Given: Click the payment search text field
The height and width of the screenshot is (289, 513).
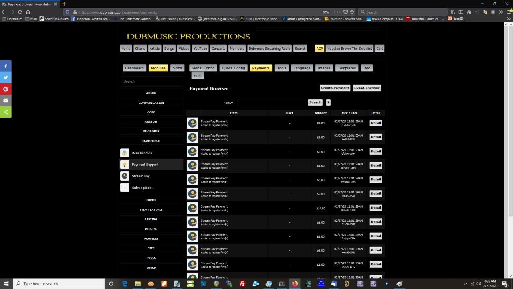Looking at the screenshot, I should 272,103.
